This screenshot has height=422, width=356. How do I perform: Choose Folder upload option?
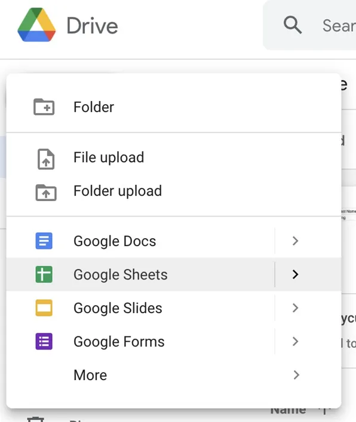[x=174, y=191]
